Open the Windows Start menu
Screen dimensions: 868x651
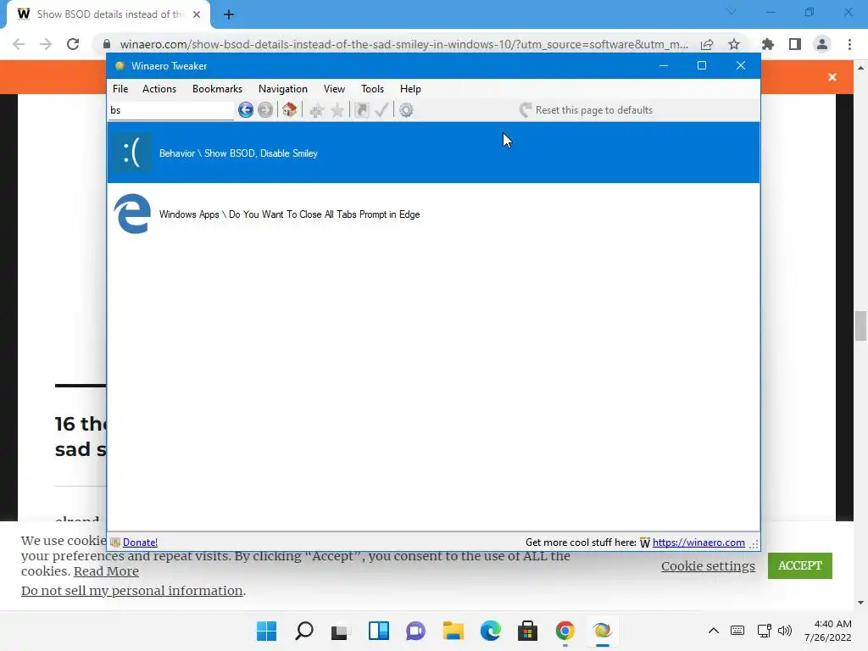pyautogui.click(x=266, y=631)
